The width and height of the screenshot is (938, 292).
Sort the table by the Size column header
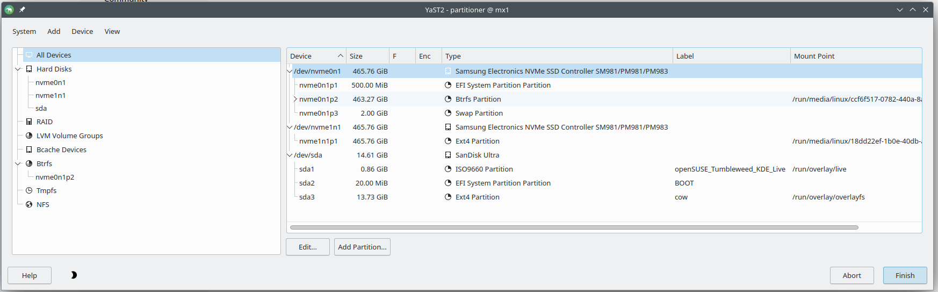[367, 56]
